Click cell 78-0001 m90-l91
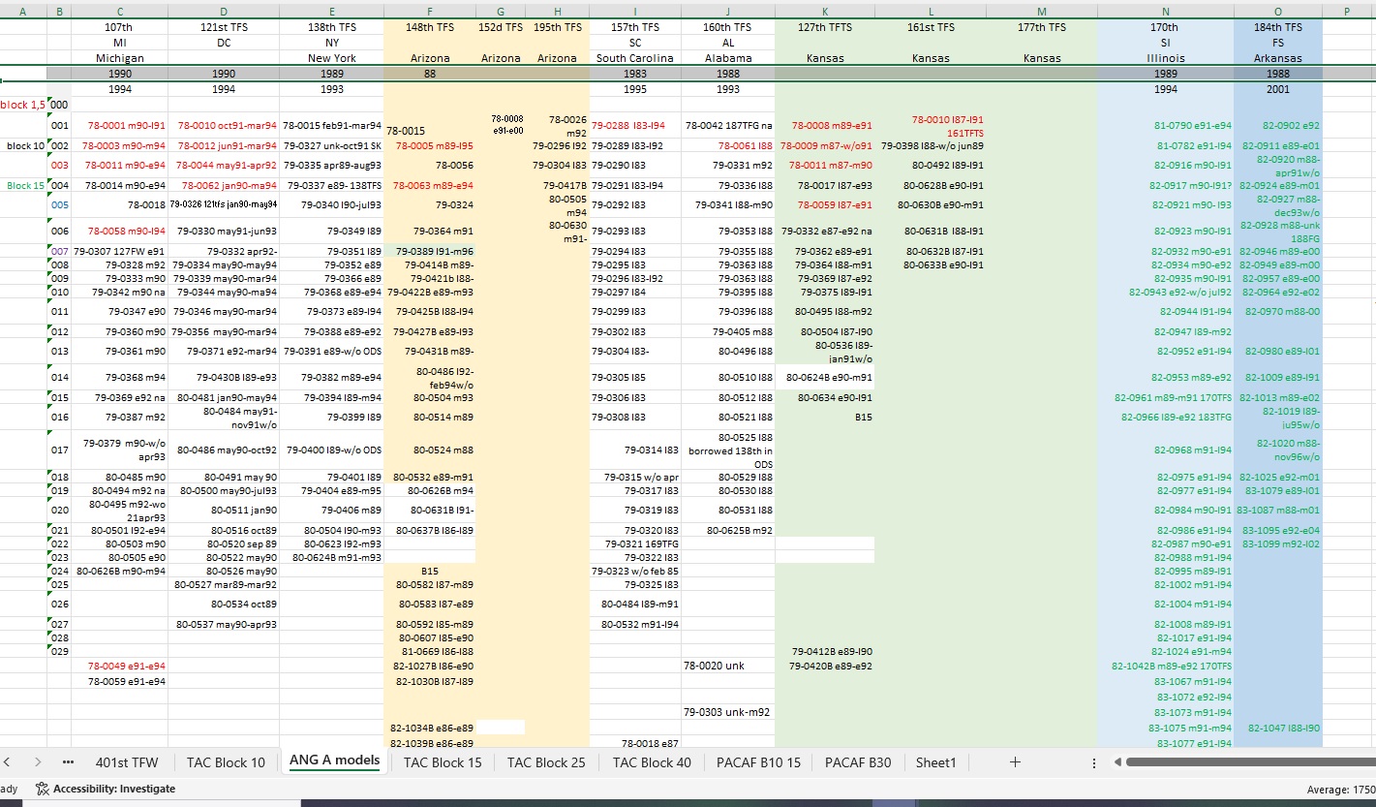The height and width of the screenshot is (807, 1376). click(119, 126)
